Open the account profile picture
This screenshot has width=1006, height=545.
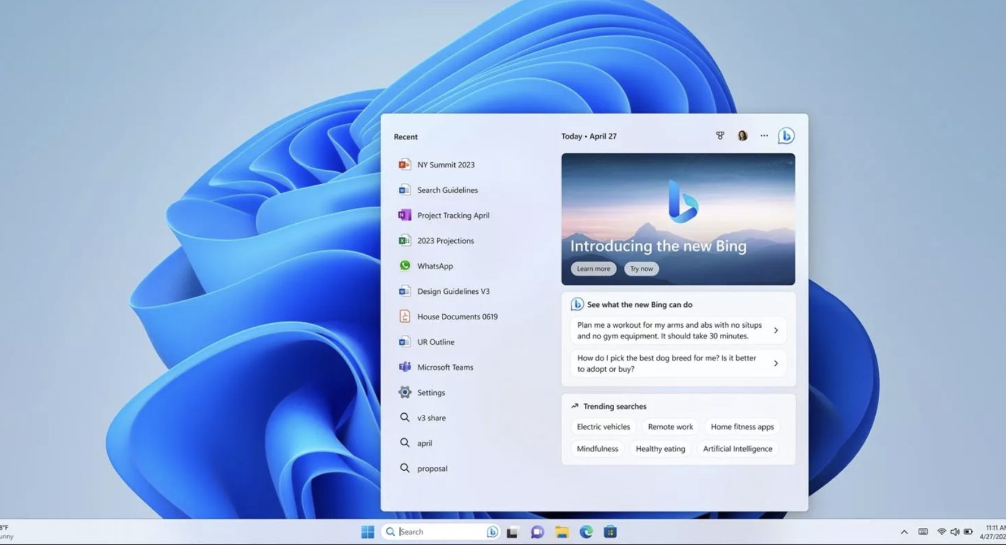[x=741, y=135]
